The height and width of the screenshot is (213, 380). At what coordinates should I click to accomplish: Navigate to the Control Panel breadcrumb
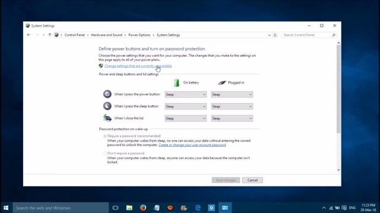[75, 35]
